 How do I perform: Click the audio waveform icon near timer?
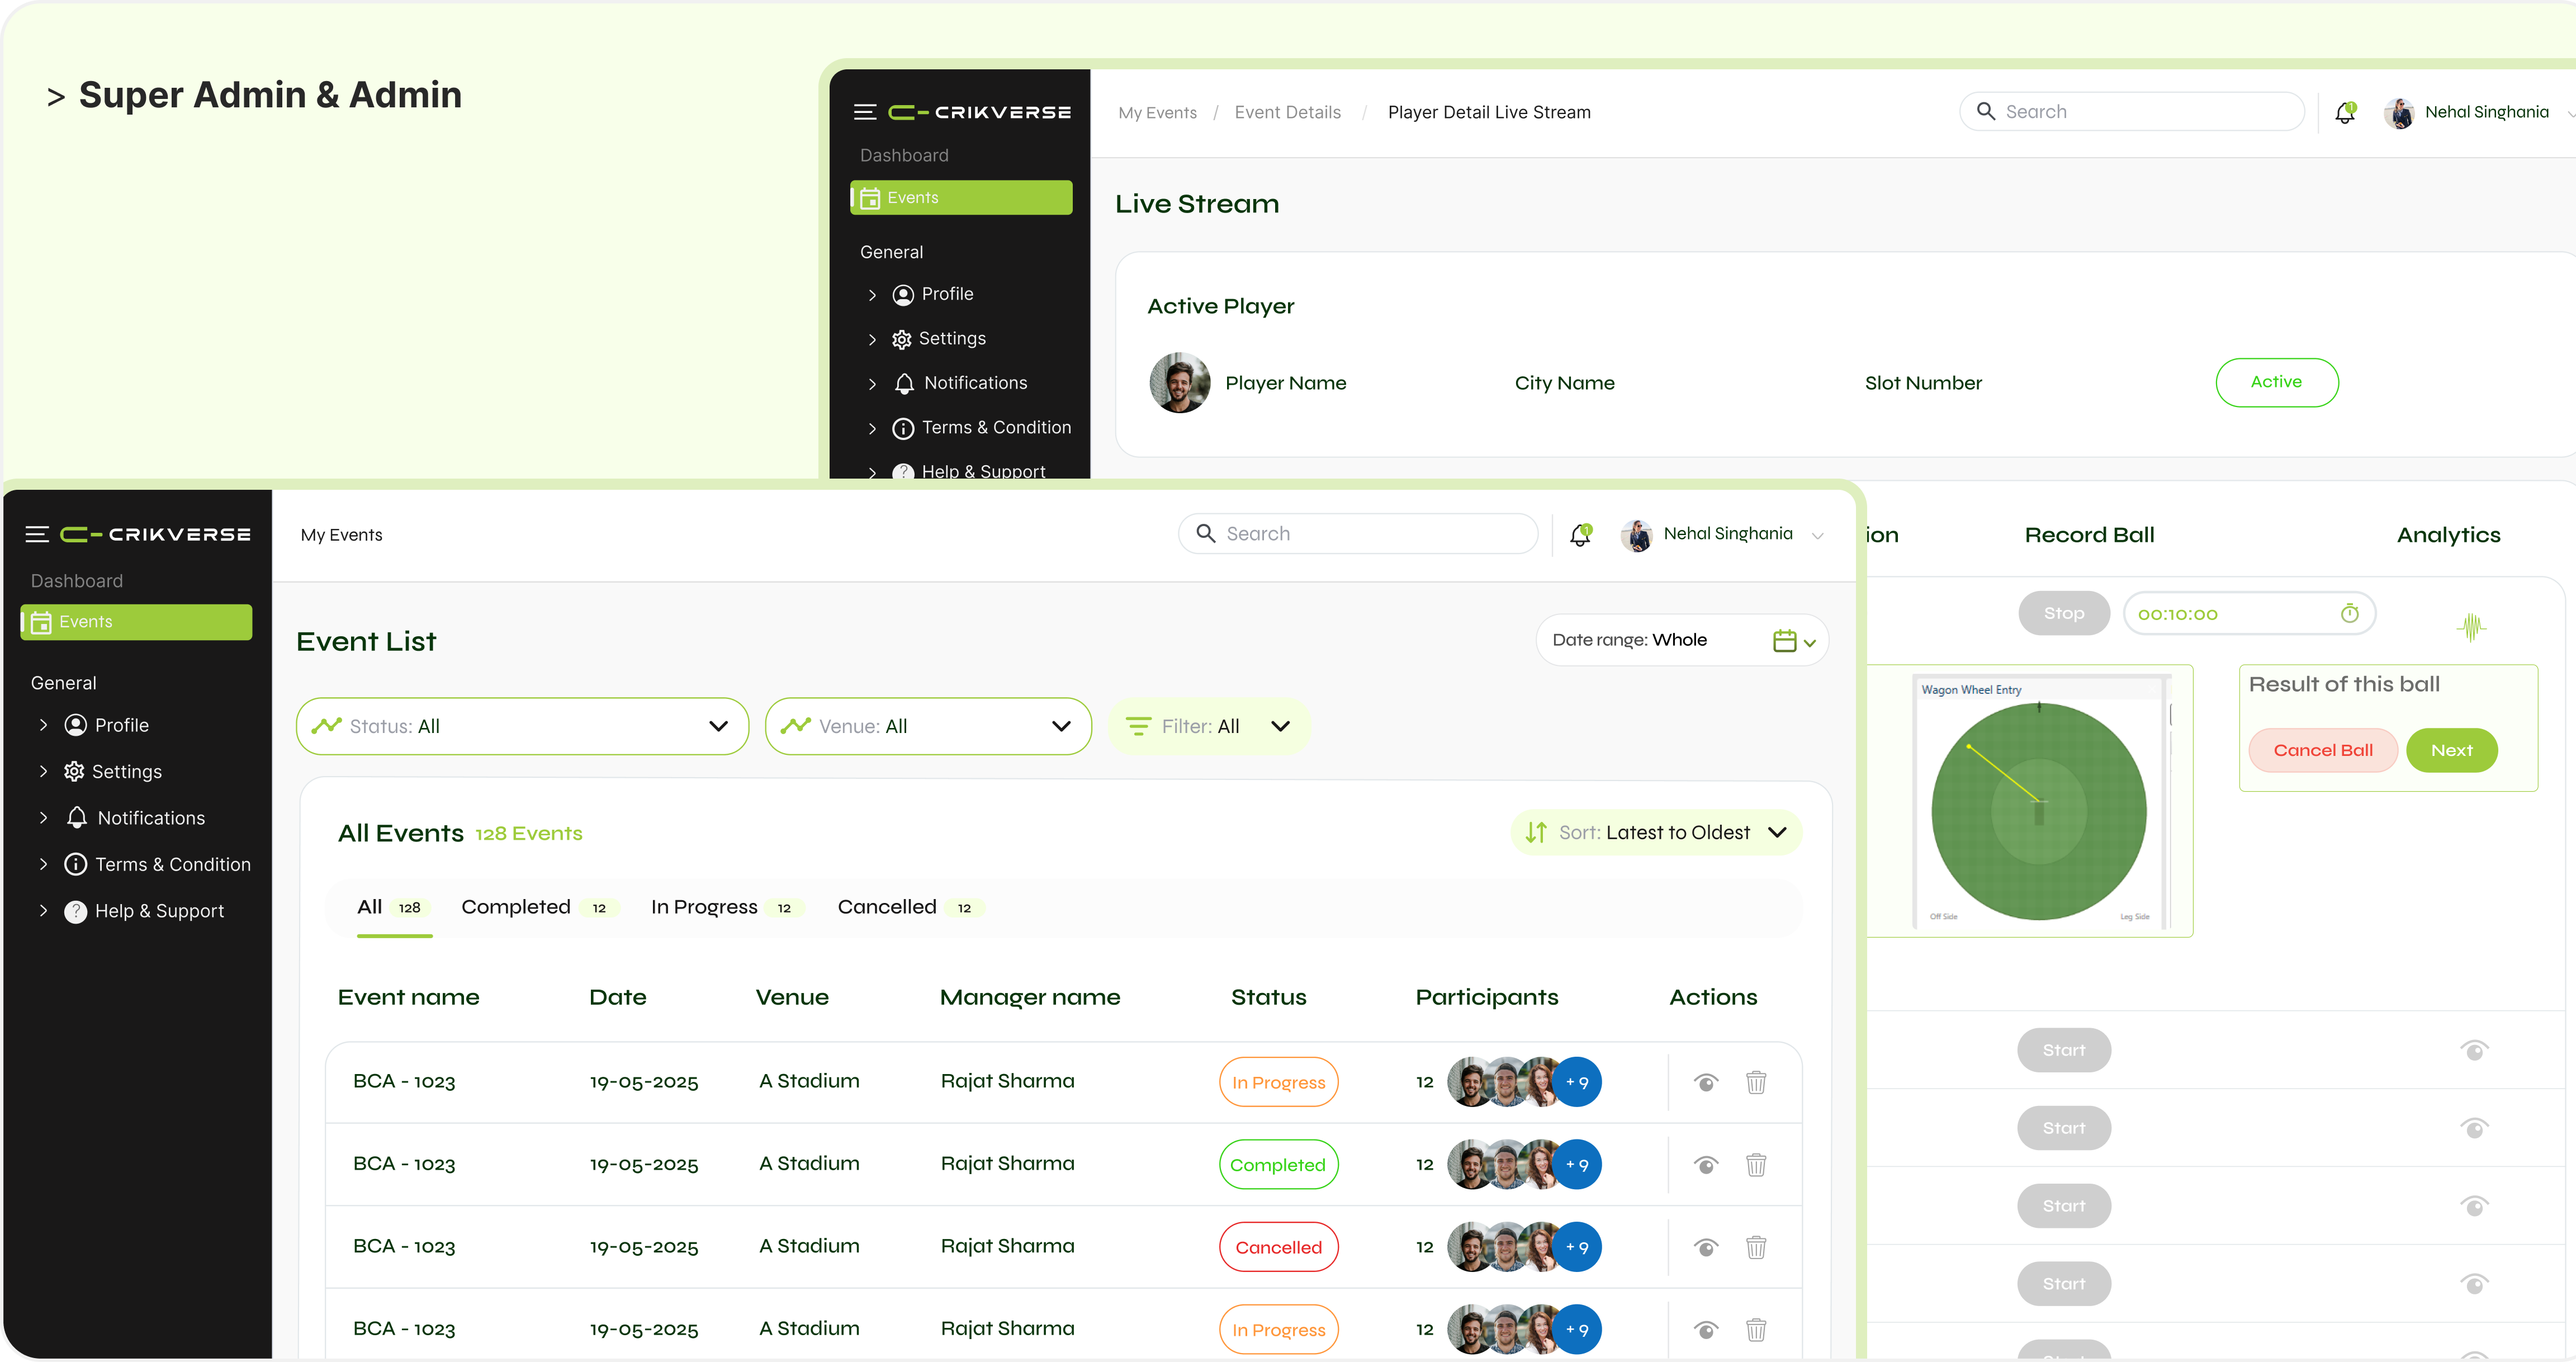pos(2471,627)
